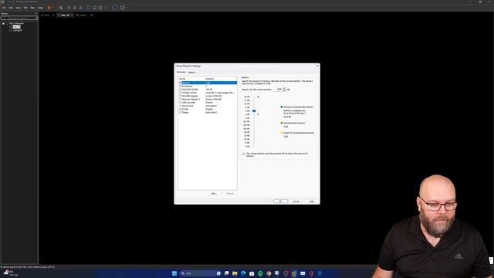Click the Add... hardware button

[214, 194]
